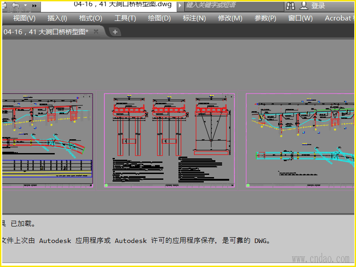Viewport: 356px width, 267px height.
Task: Click the Autodesk DWG message line in command window
Action: pos(136,240)
